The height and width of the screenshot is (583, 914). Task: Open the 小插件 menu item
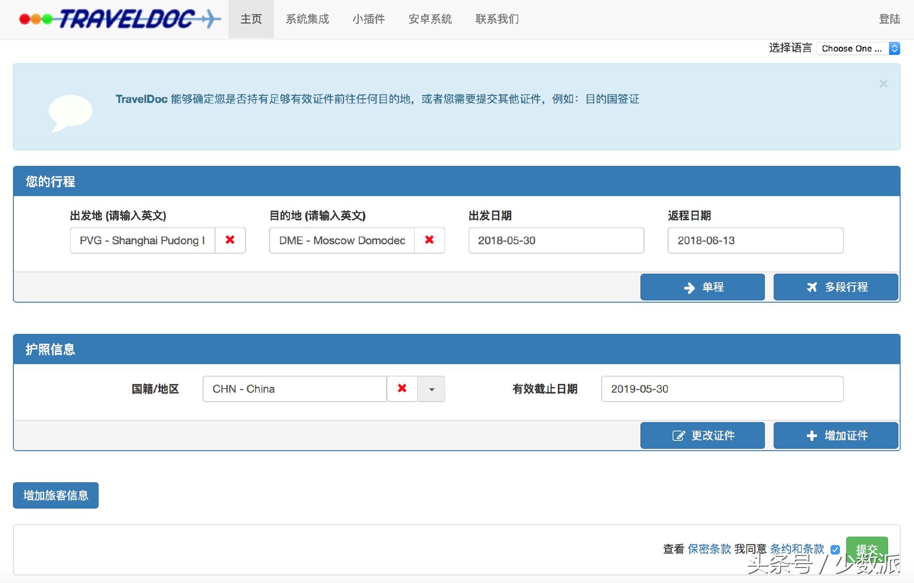click(x=368, y=19)
